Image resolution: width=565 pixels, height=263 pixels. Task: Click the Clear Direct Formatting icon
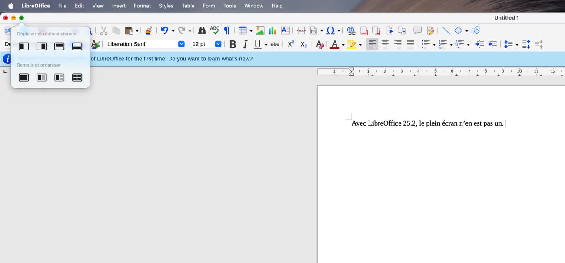pyautogui.click(x=319, y=44)
